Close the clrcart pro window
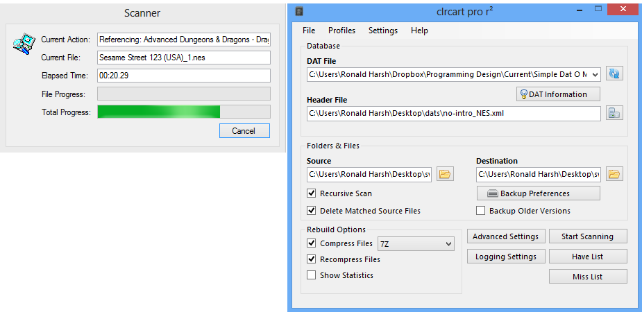The height and width of the screenshot is (312, 642). (x=623, y=9)
